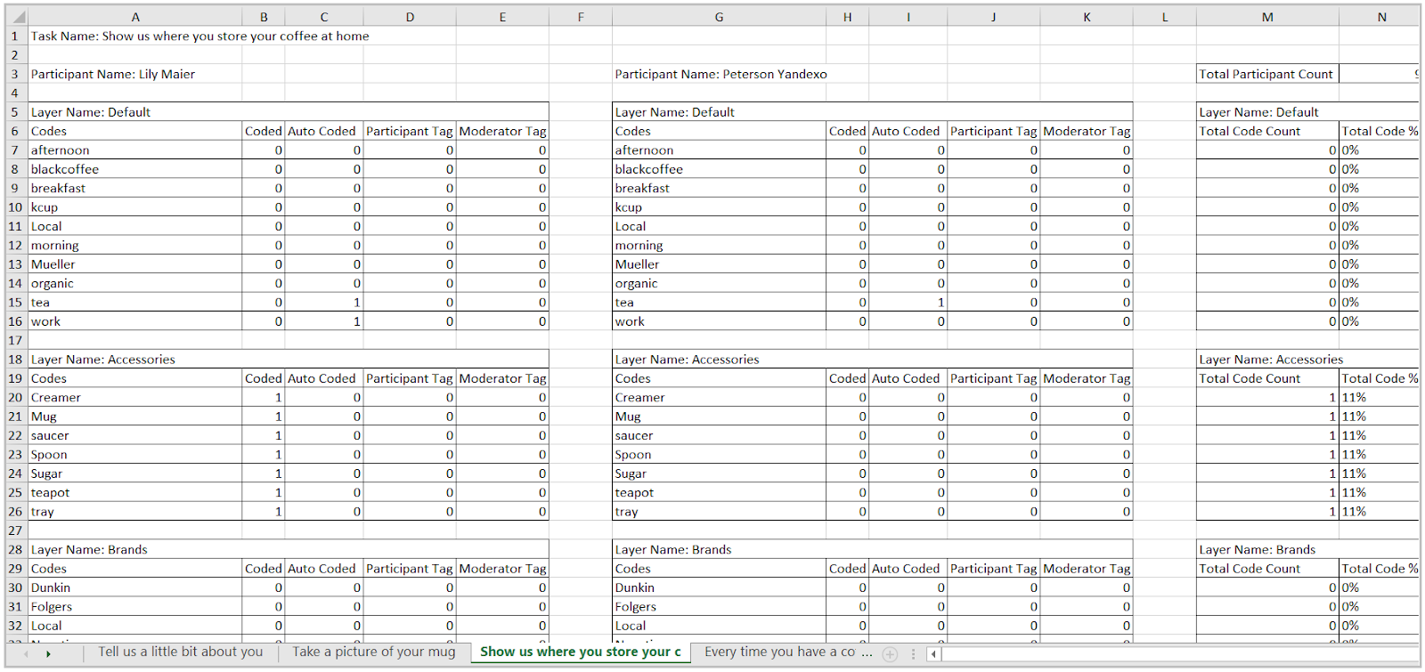Click 'Mueller' code in column G

[719, 264]
